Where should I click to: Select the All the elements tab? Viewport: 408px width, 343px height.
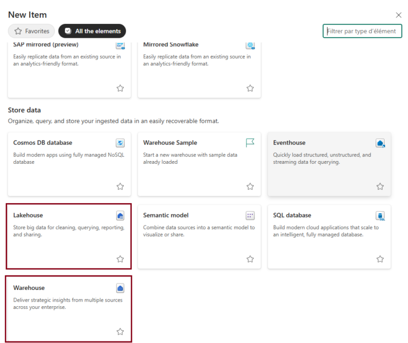click(92, 31)
